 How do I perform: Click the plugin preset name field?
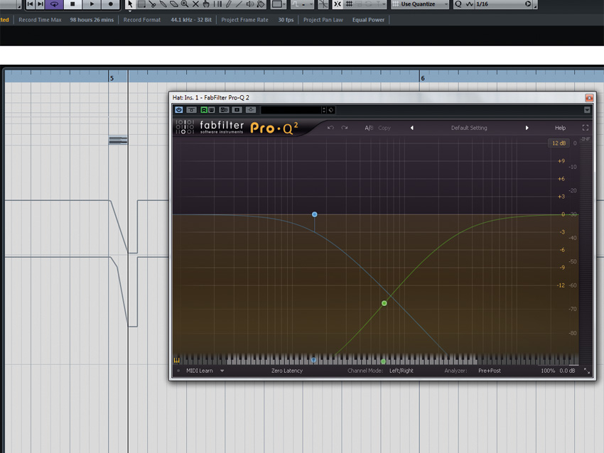point(291,110)
